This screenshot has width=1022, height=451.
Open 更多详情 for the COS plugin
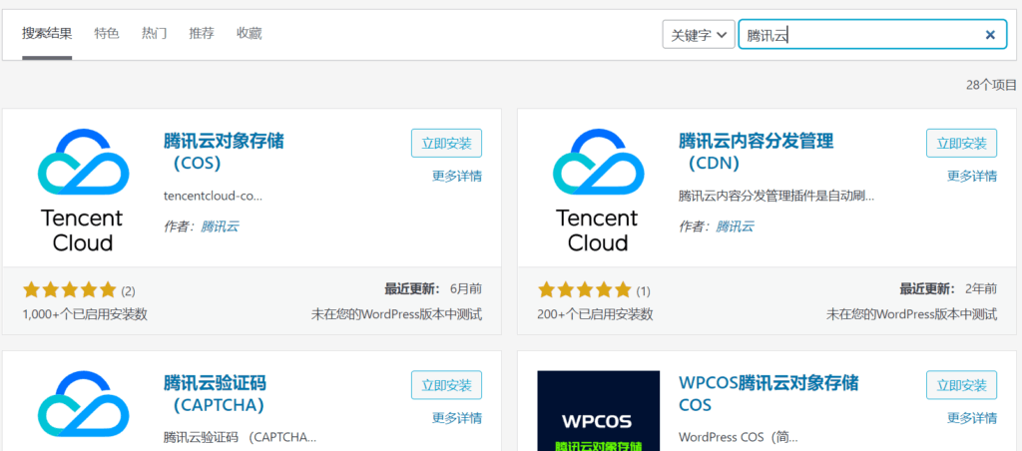457,177
